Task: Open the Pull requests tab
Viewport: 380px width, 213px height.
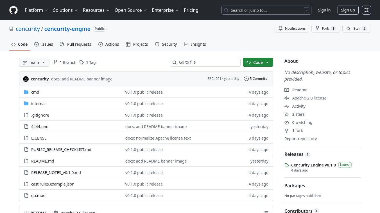Action: tap(76, 44)
